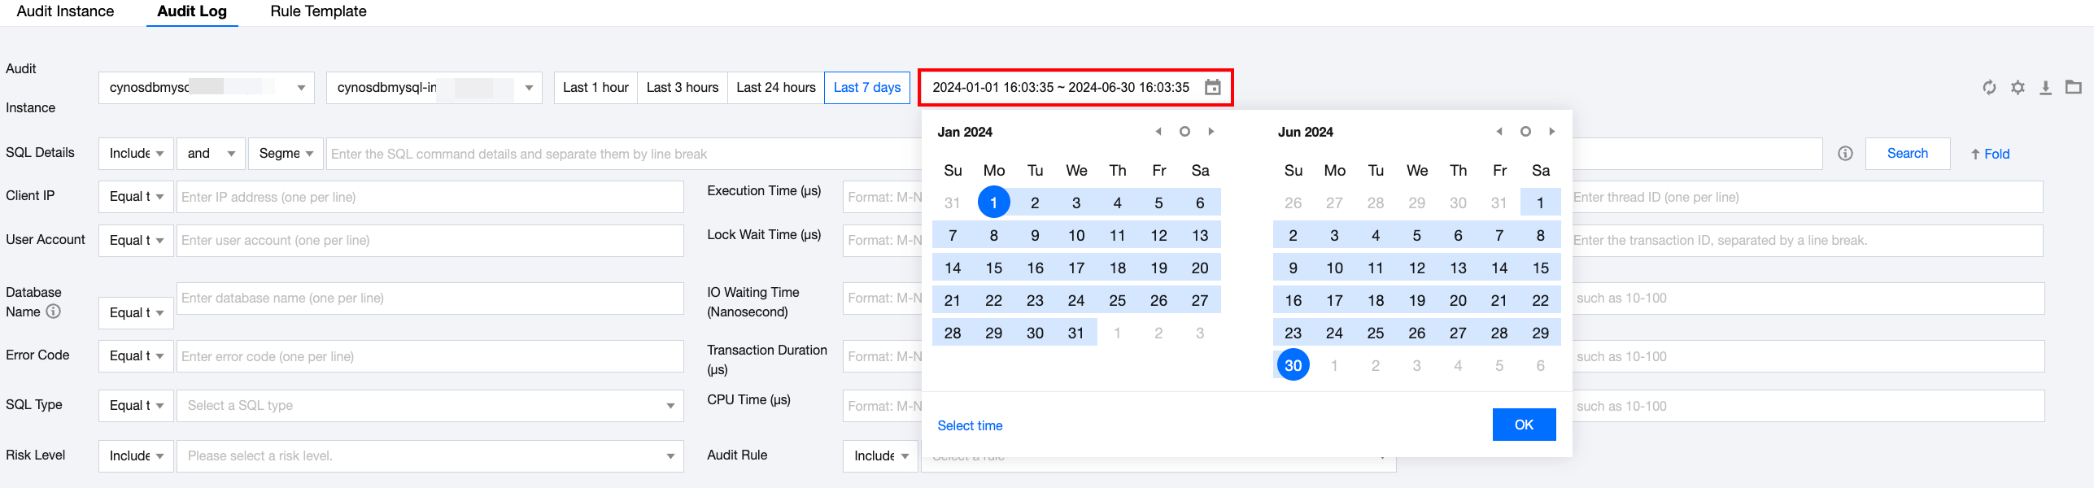Screen dimensions: 2094x488
Task: Pick January 15 in the calendar
Action: point(993,268)
